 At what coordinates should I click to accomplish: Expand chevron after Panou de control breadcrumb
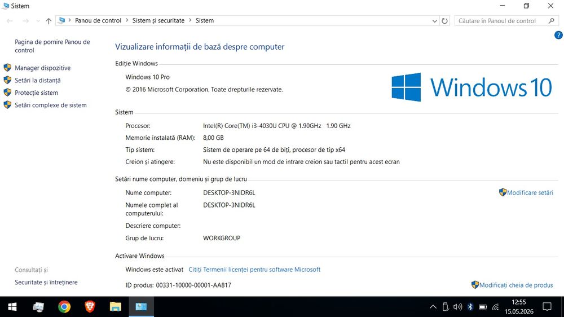[127, 20]
